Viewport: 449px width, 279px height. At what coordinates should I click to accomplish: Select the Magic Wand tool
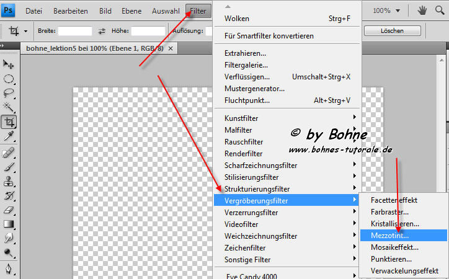[x=9, y=107]
